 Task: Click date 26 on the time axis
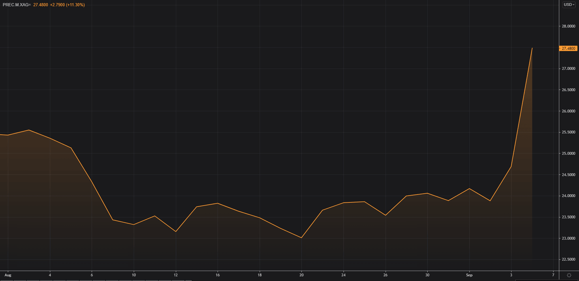pyautogui.click(x=385, y=275)
